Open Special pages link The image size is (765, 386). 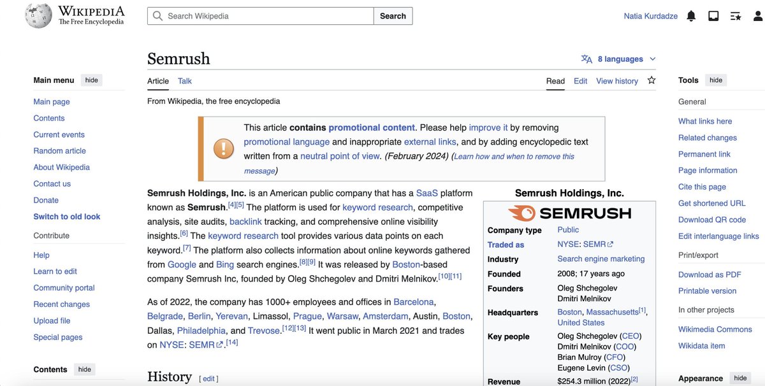58,338
